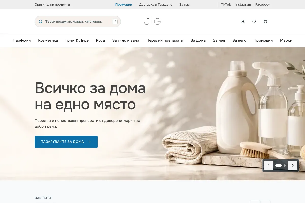Visit the TikTok link
Image resolution: width=305 pixels, height=203 pixels.
(226, 5)
